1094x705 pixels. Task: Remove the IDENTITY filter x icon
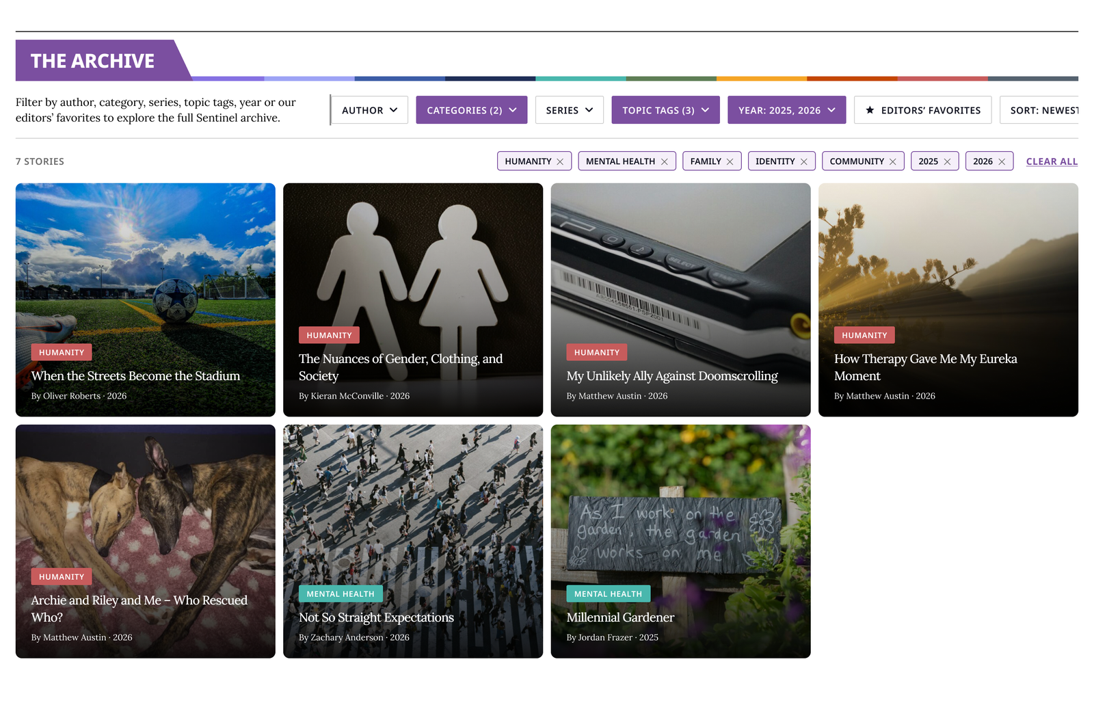click(x=803, y=161)
